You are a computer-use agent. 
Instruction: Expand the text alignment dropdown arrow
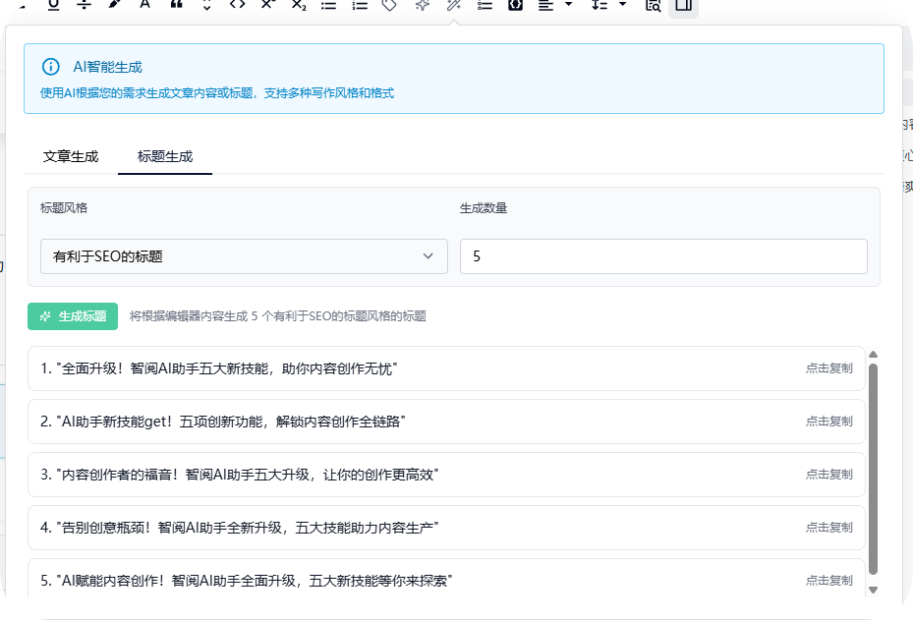click(x=568, y=5)
